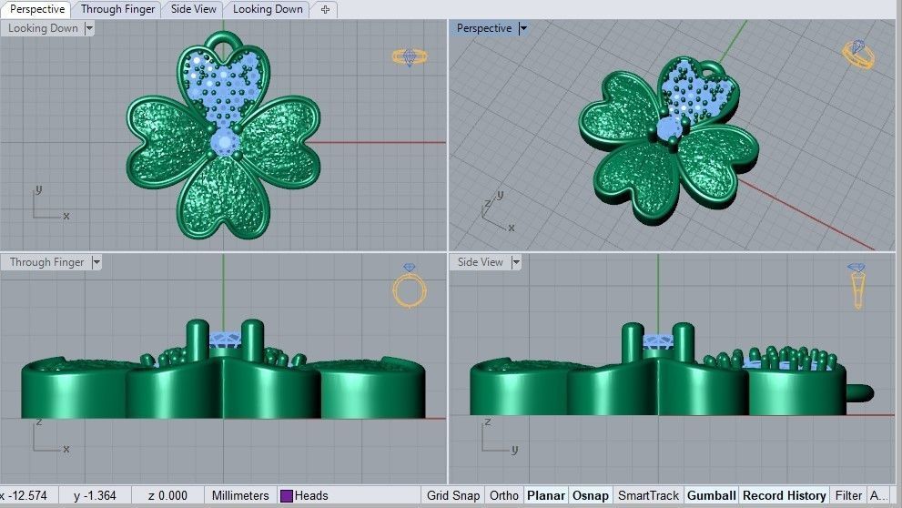Toggle Record History in status bar
The image size is (902, 508).
(785, 495)
